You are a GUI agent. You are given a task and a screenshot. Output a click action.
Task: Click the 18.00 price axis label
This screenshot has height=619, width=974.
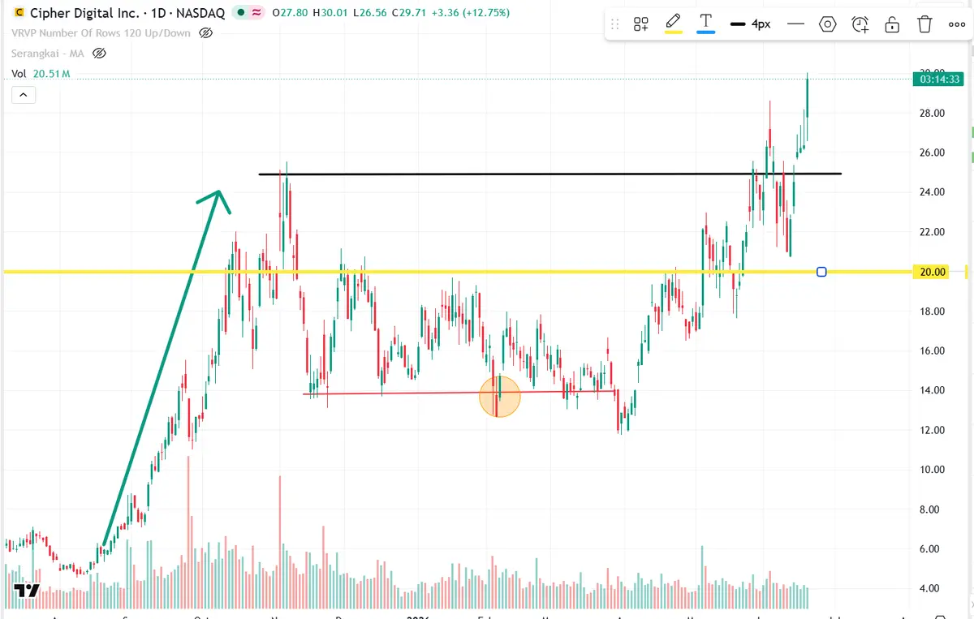pyautogui.click(x=933, y=312)
